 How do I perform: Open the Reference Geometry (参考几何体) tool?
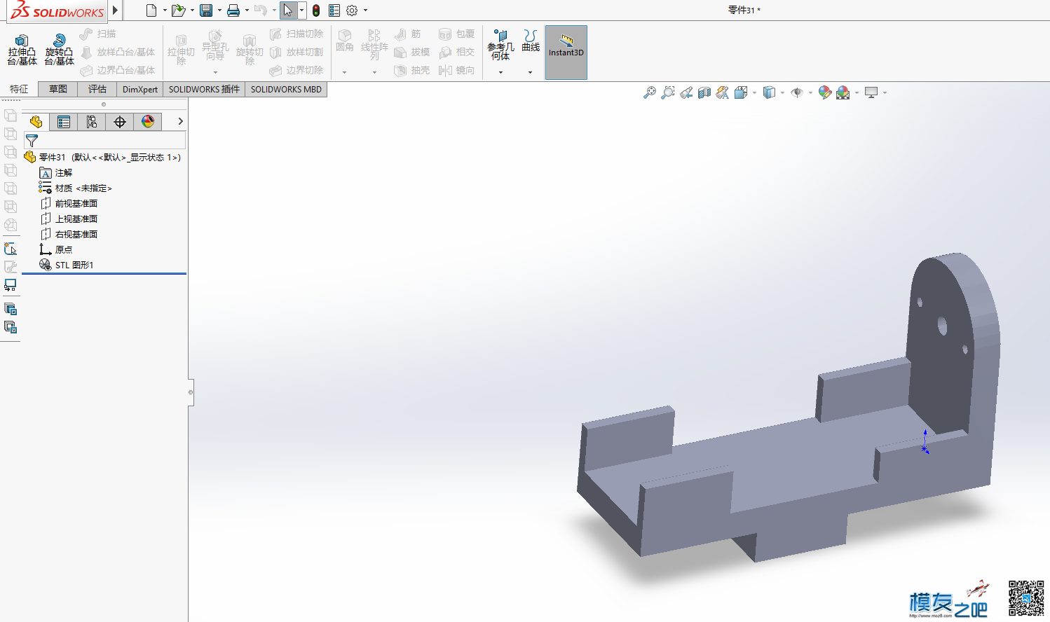[500, 45]
